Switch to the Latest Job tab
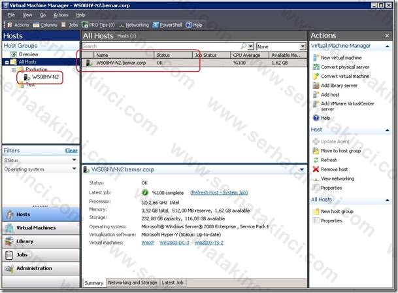Screen dimensions: 398x293 pyautogui.click(x=173, y=283)
